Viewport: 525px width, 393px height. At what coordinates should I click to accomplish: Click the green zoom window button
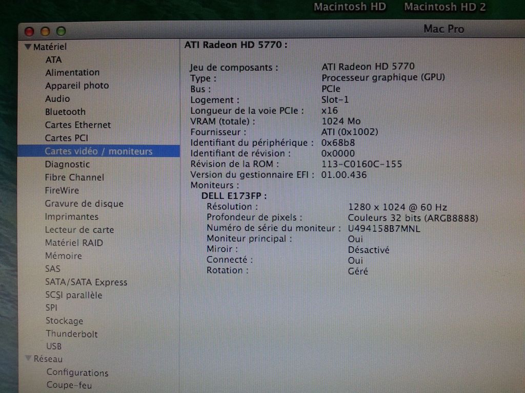(x=61, y=31)
